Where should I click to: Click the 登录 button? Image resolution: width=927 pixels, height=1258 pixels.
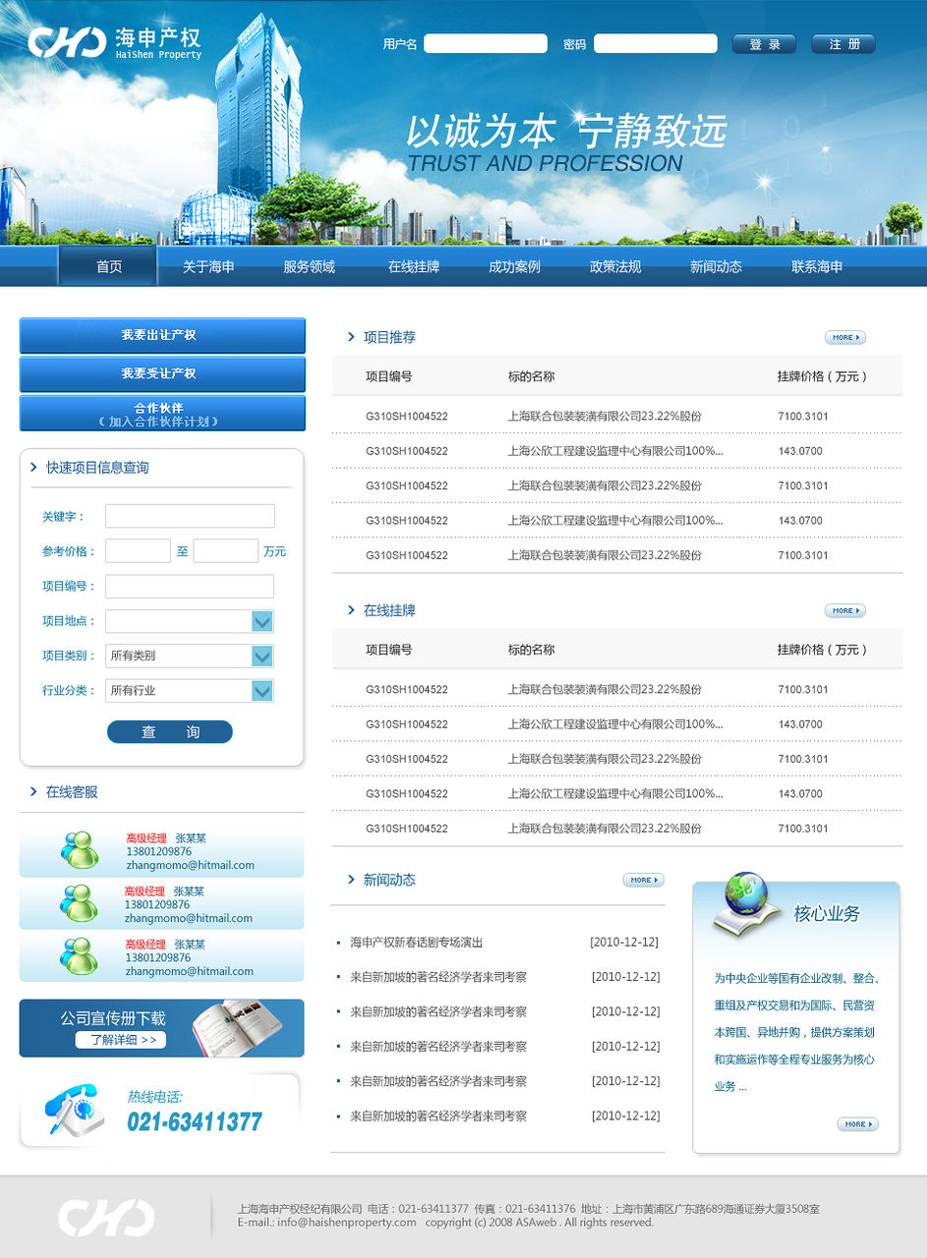tap(764, 43)
